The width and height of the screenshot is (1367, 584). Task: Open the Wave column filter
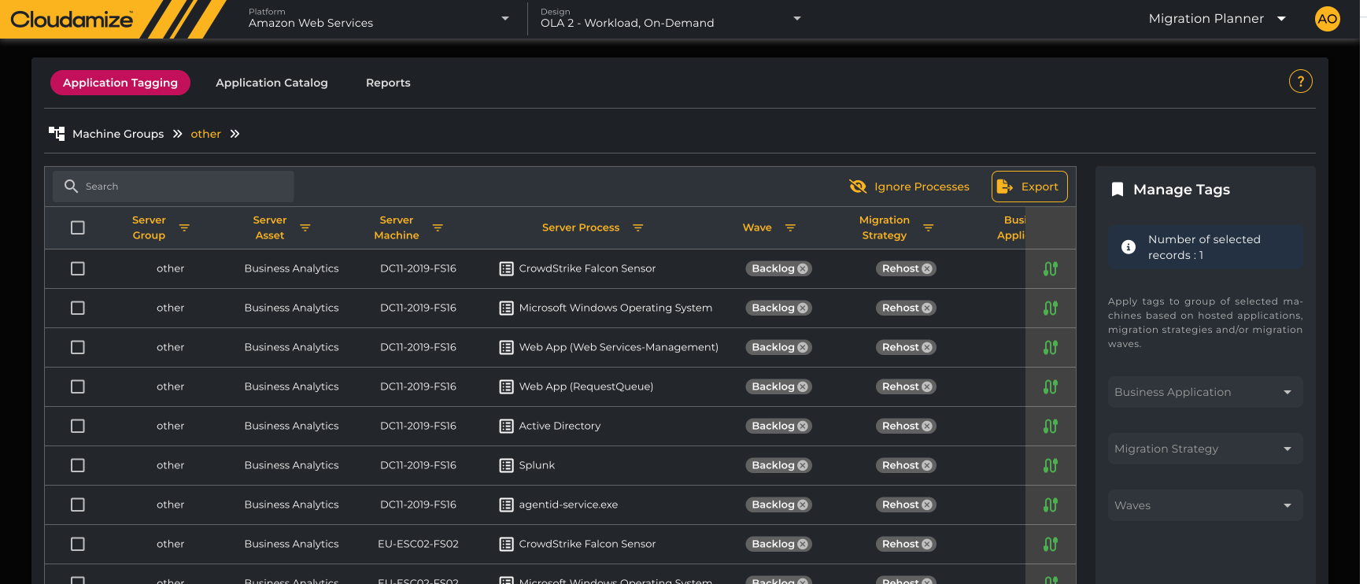tap(790, 227)
